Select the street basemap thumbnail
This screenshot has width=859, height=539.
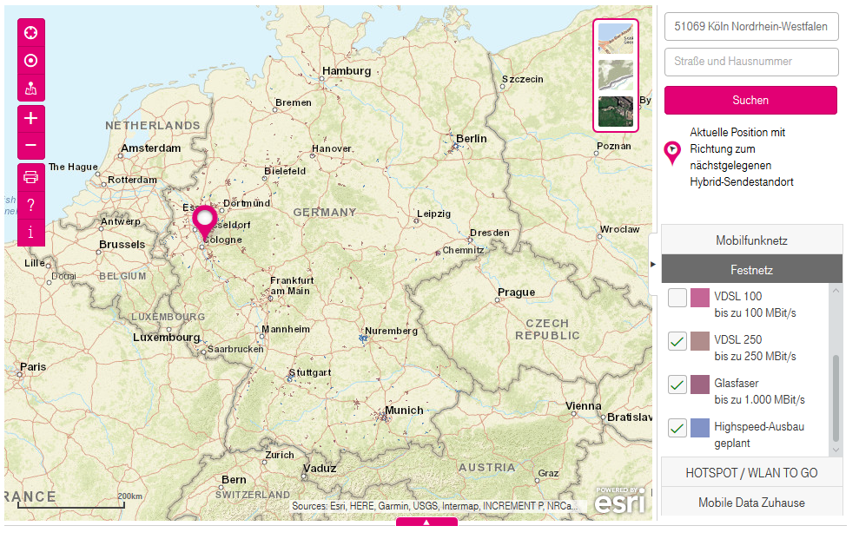616,38
